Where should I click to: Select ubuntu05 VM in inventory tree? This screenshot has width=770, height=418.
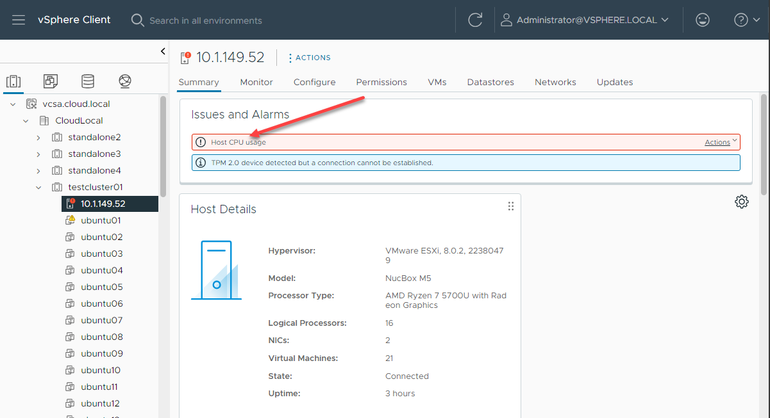[x=101, y=287]
